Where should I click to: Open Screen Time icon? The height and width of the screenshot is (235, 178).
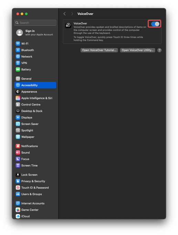pyautogui.click(x=18, y=165)
